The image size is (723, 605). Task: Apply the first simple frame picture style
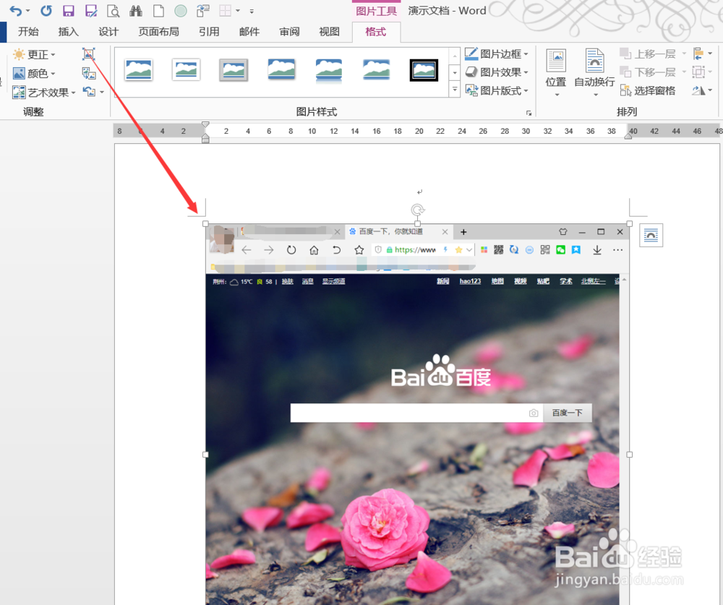pos(139,70)
